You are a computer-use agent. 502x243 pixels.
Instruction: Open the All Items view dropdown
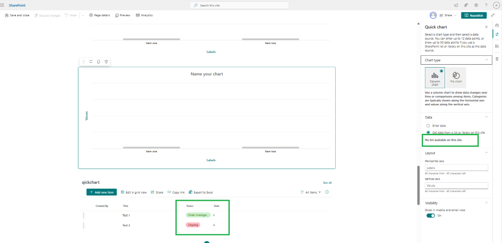pos(310,193)
